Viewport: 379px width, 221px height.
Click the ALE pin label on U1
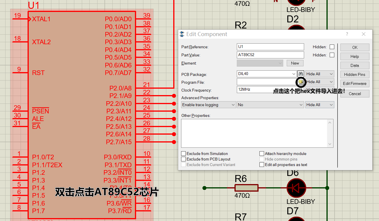pos(38,119)
